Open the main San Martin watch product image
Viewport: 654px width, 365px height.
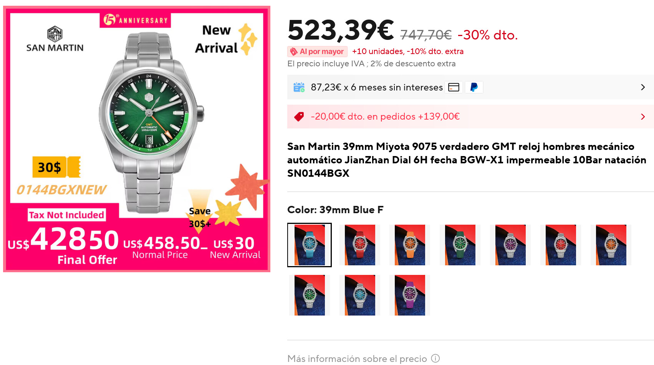point(137,139)
